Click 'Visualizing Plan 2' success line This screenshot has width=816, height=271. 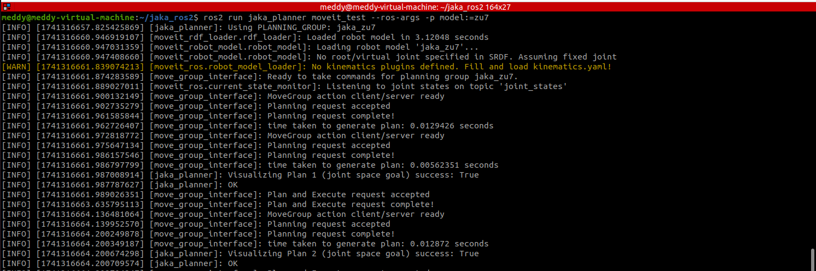[353, 254]
